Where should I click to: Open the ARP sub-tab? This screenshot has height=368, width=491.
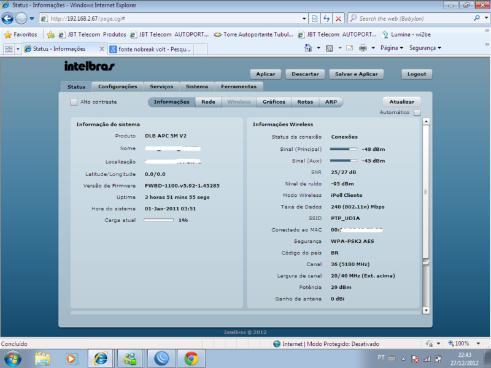[x=331, y=102]
